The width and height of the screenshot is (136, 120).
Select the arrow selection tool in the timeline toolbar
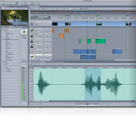click(32, 9)
